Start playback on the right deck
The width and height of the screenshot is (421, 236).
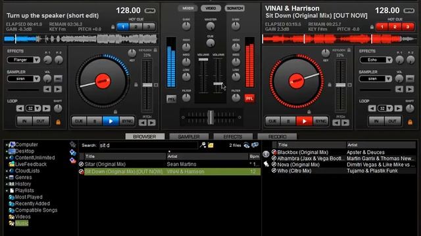click(x=304, y=121)
